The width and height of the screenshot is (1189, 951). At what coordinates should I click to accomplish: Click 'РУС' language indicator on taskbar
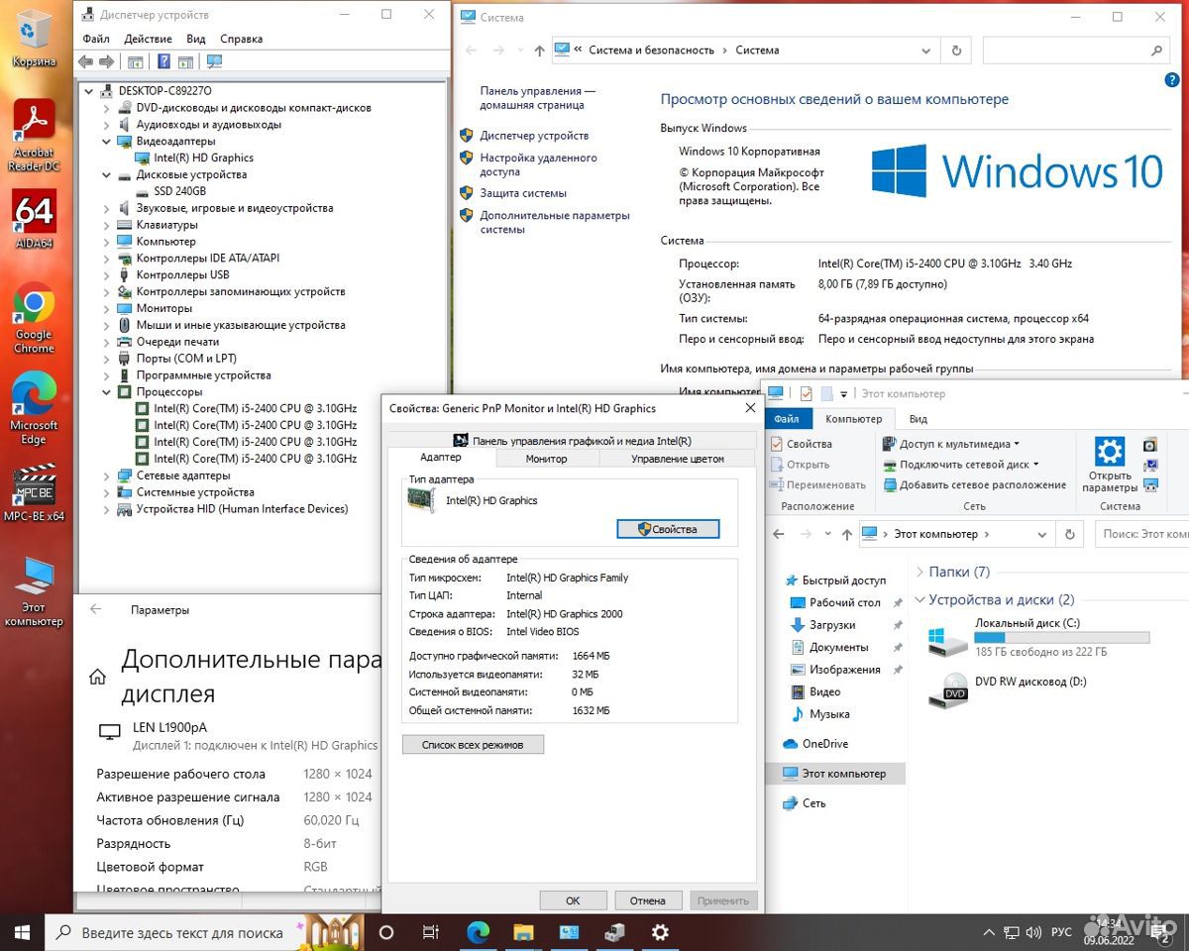point(1061,932)
